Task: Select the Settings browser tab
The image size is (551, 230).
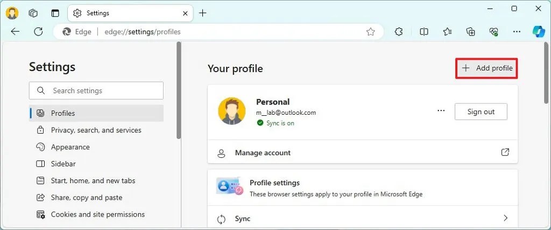Action: click(130, 13)
